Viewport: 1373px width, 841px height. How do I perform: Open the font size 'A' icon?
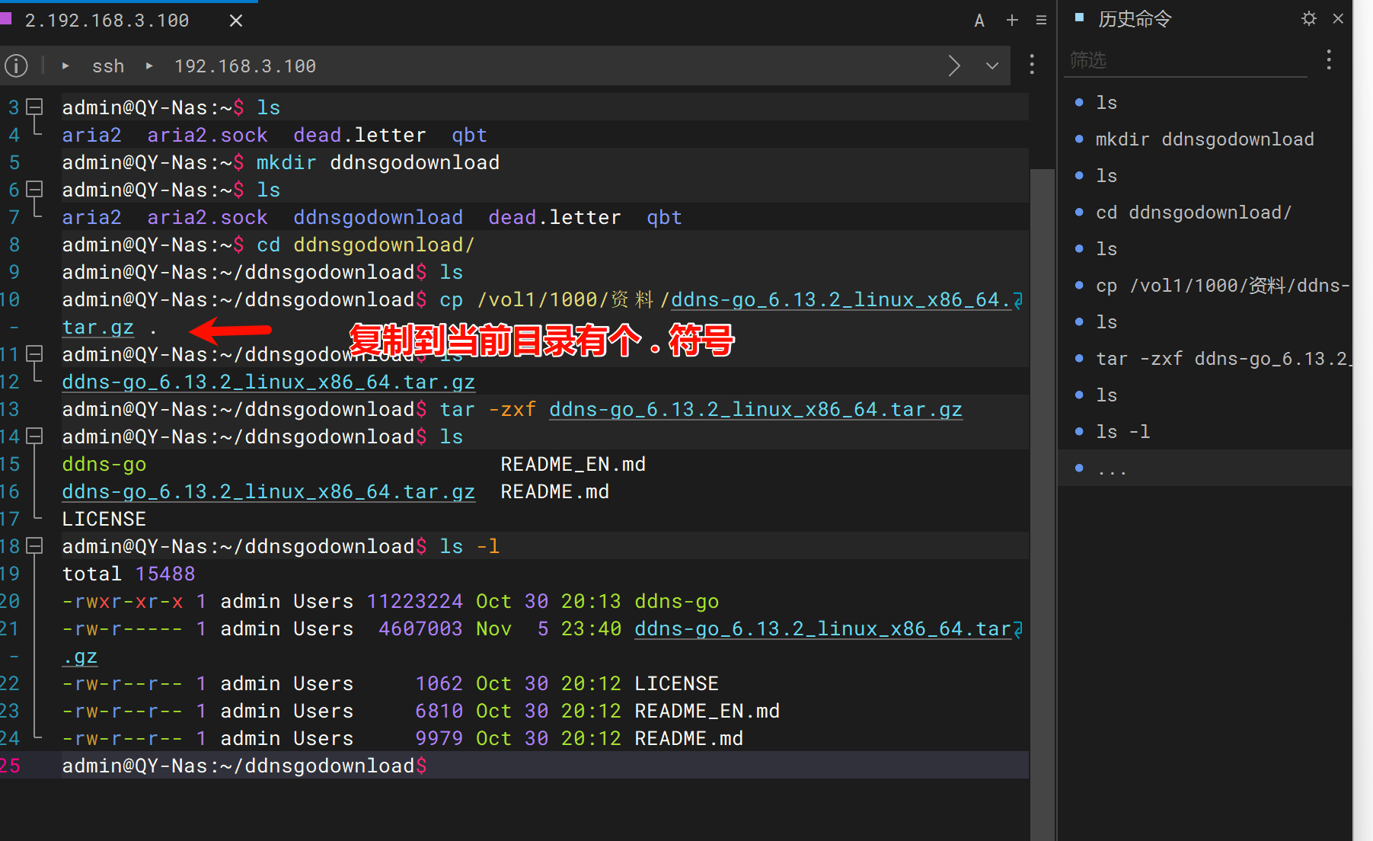pos(979,21)
